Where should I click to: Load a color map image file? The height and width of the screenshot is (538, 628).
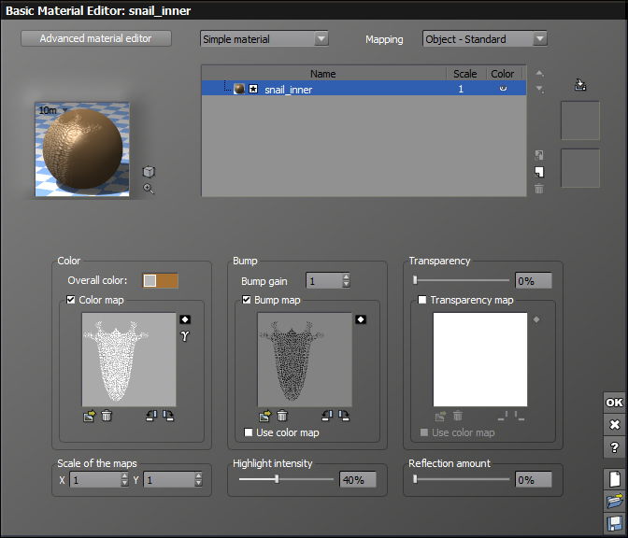pos(89,417)
